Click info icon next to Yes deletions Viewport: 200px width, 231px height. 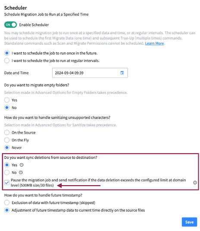coord(22,165)
